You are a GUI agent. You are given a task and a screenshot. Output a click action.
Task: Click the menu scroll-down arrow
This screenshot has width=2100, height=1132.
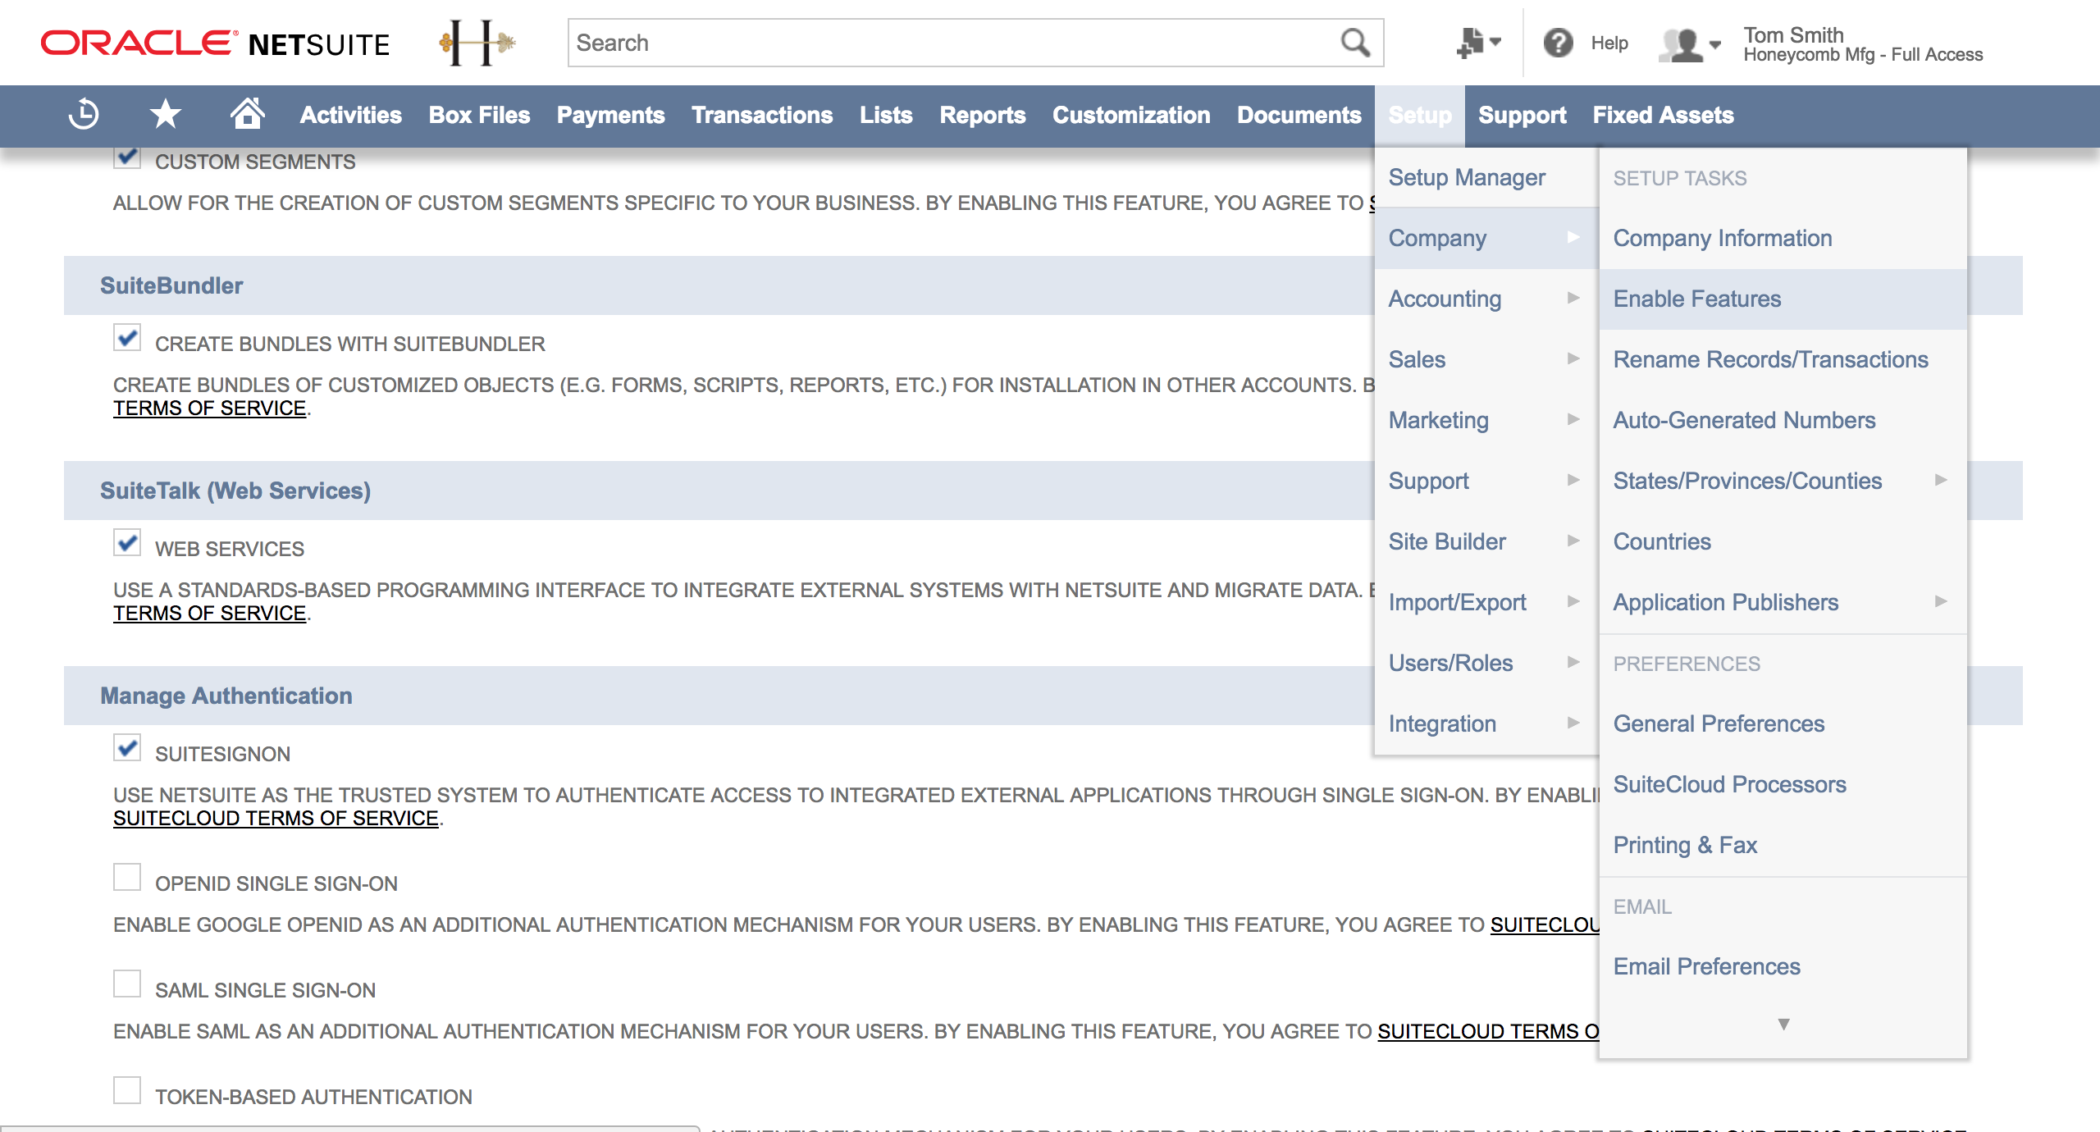pyautogui.click(x=1783, y=1025)
